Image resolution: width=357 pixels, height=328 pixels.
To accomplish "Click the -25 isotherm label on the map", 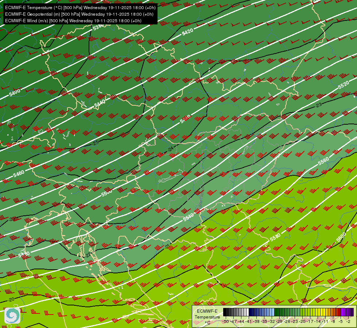I will click(96, 143).
